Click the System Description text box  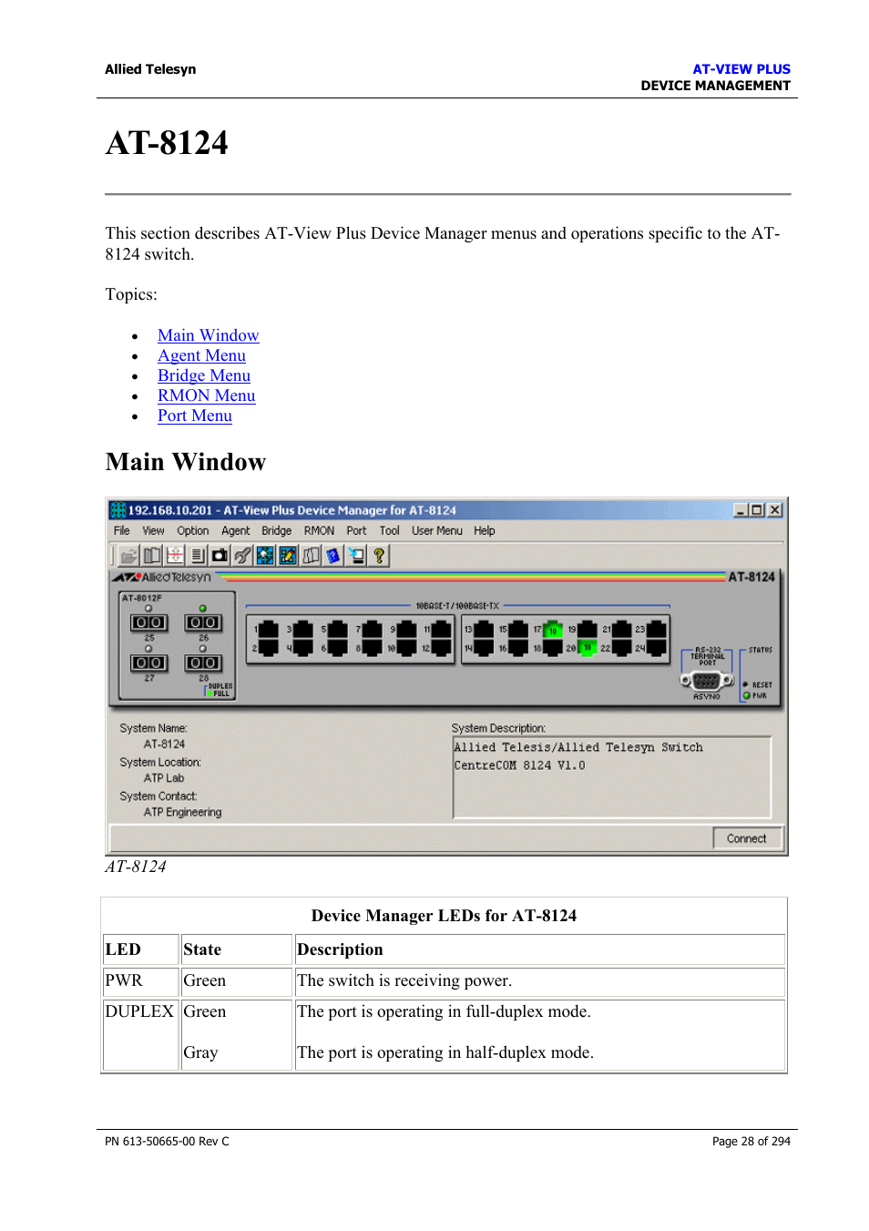[x=612, y=777]
